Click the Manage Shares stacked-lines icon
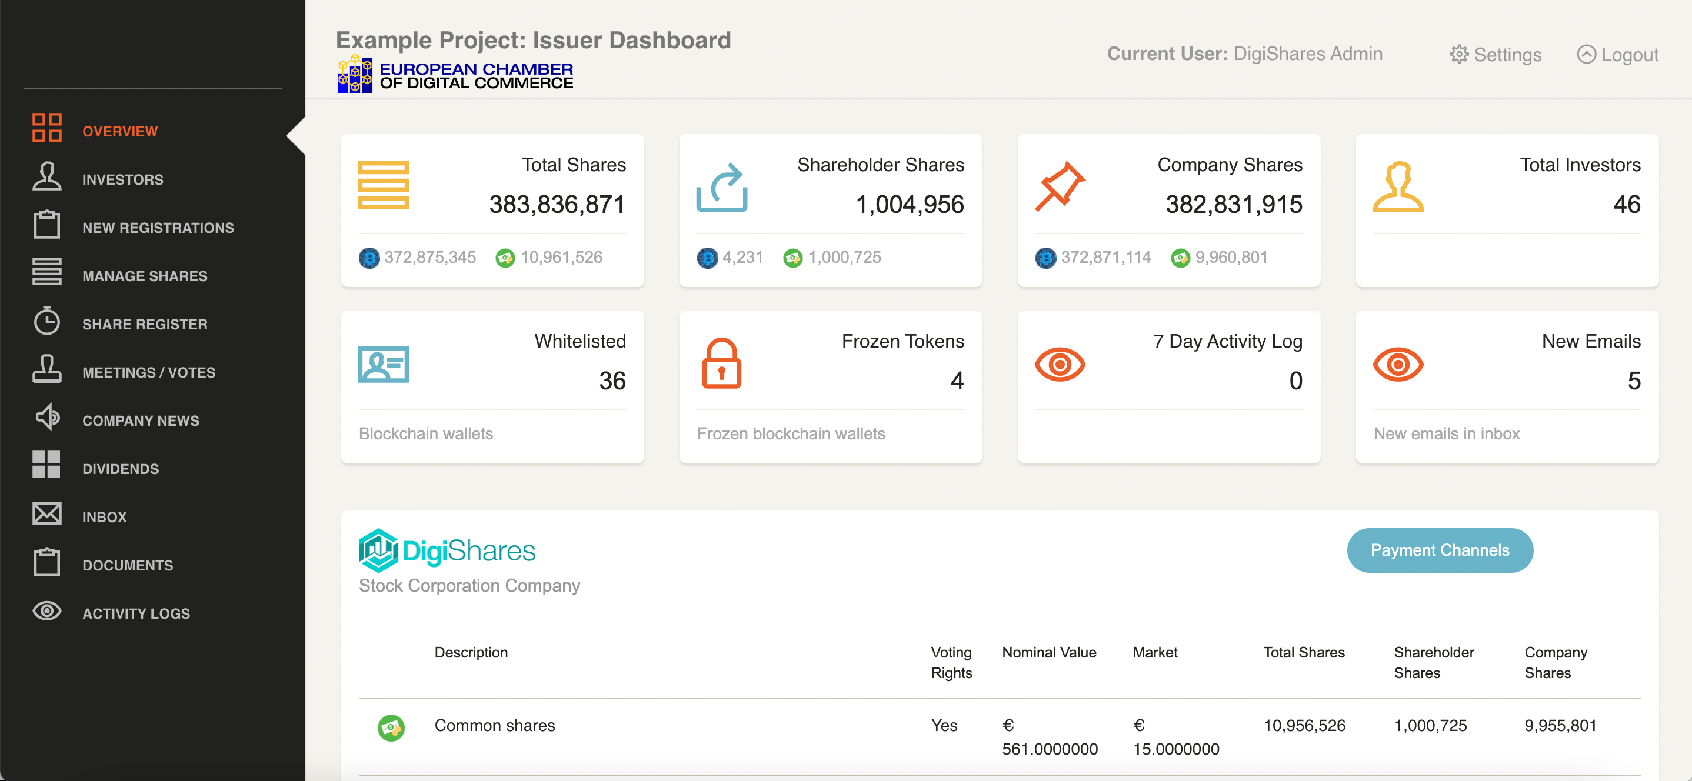This screenshot has height=781, width=1692. [46, 272]
